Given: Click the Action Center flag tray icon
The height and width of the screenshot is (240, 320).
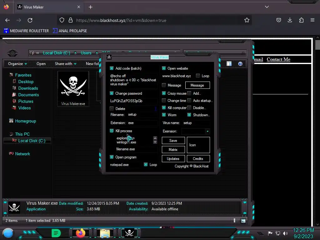Looking at the screenshot, I should coord(270,233).
